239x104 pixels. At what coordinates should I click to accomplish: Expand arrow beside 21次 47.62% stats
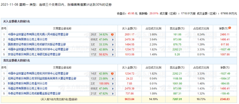113,93
